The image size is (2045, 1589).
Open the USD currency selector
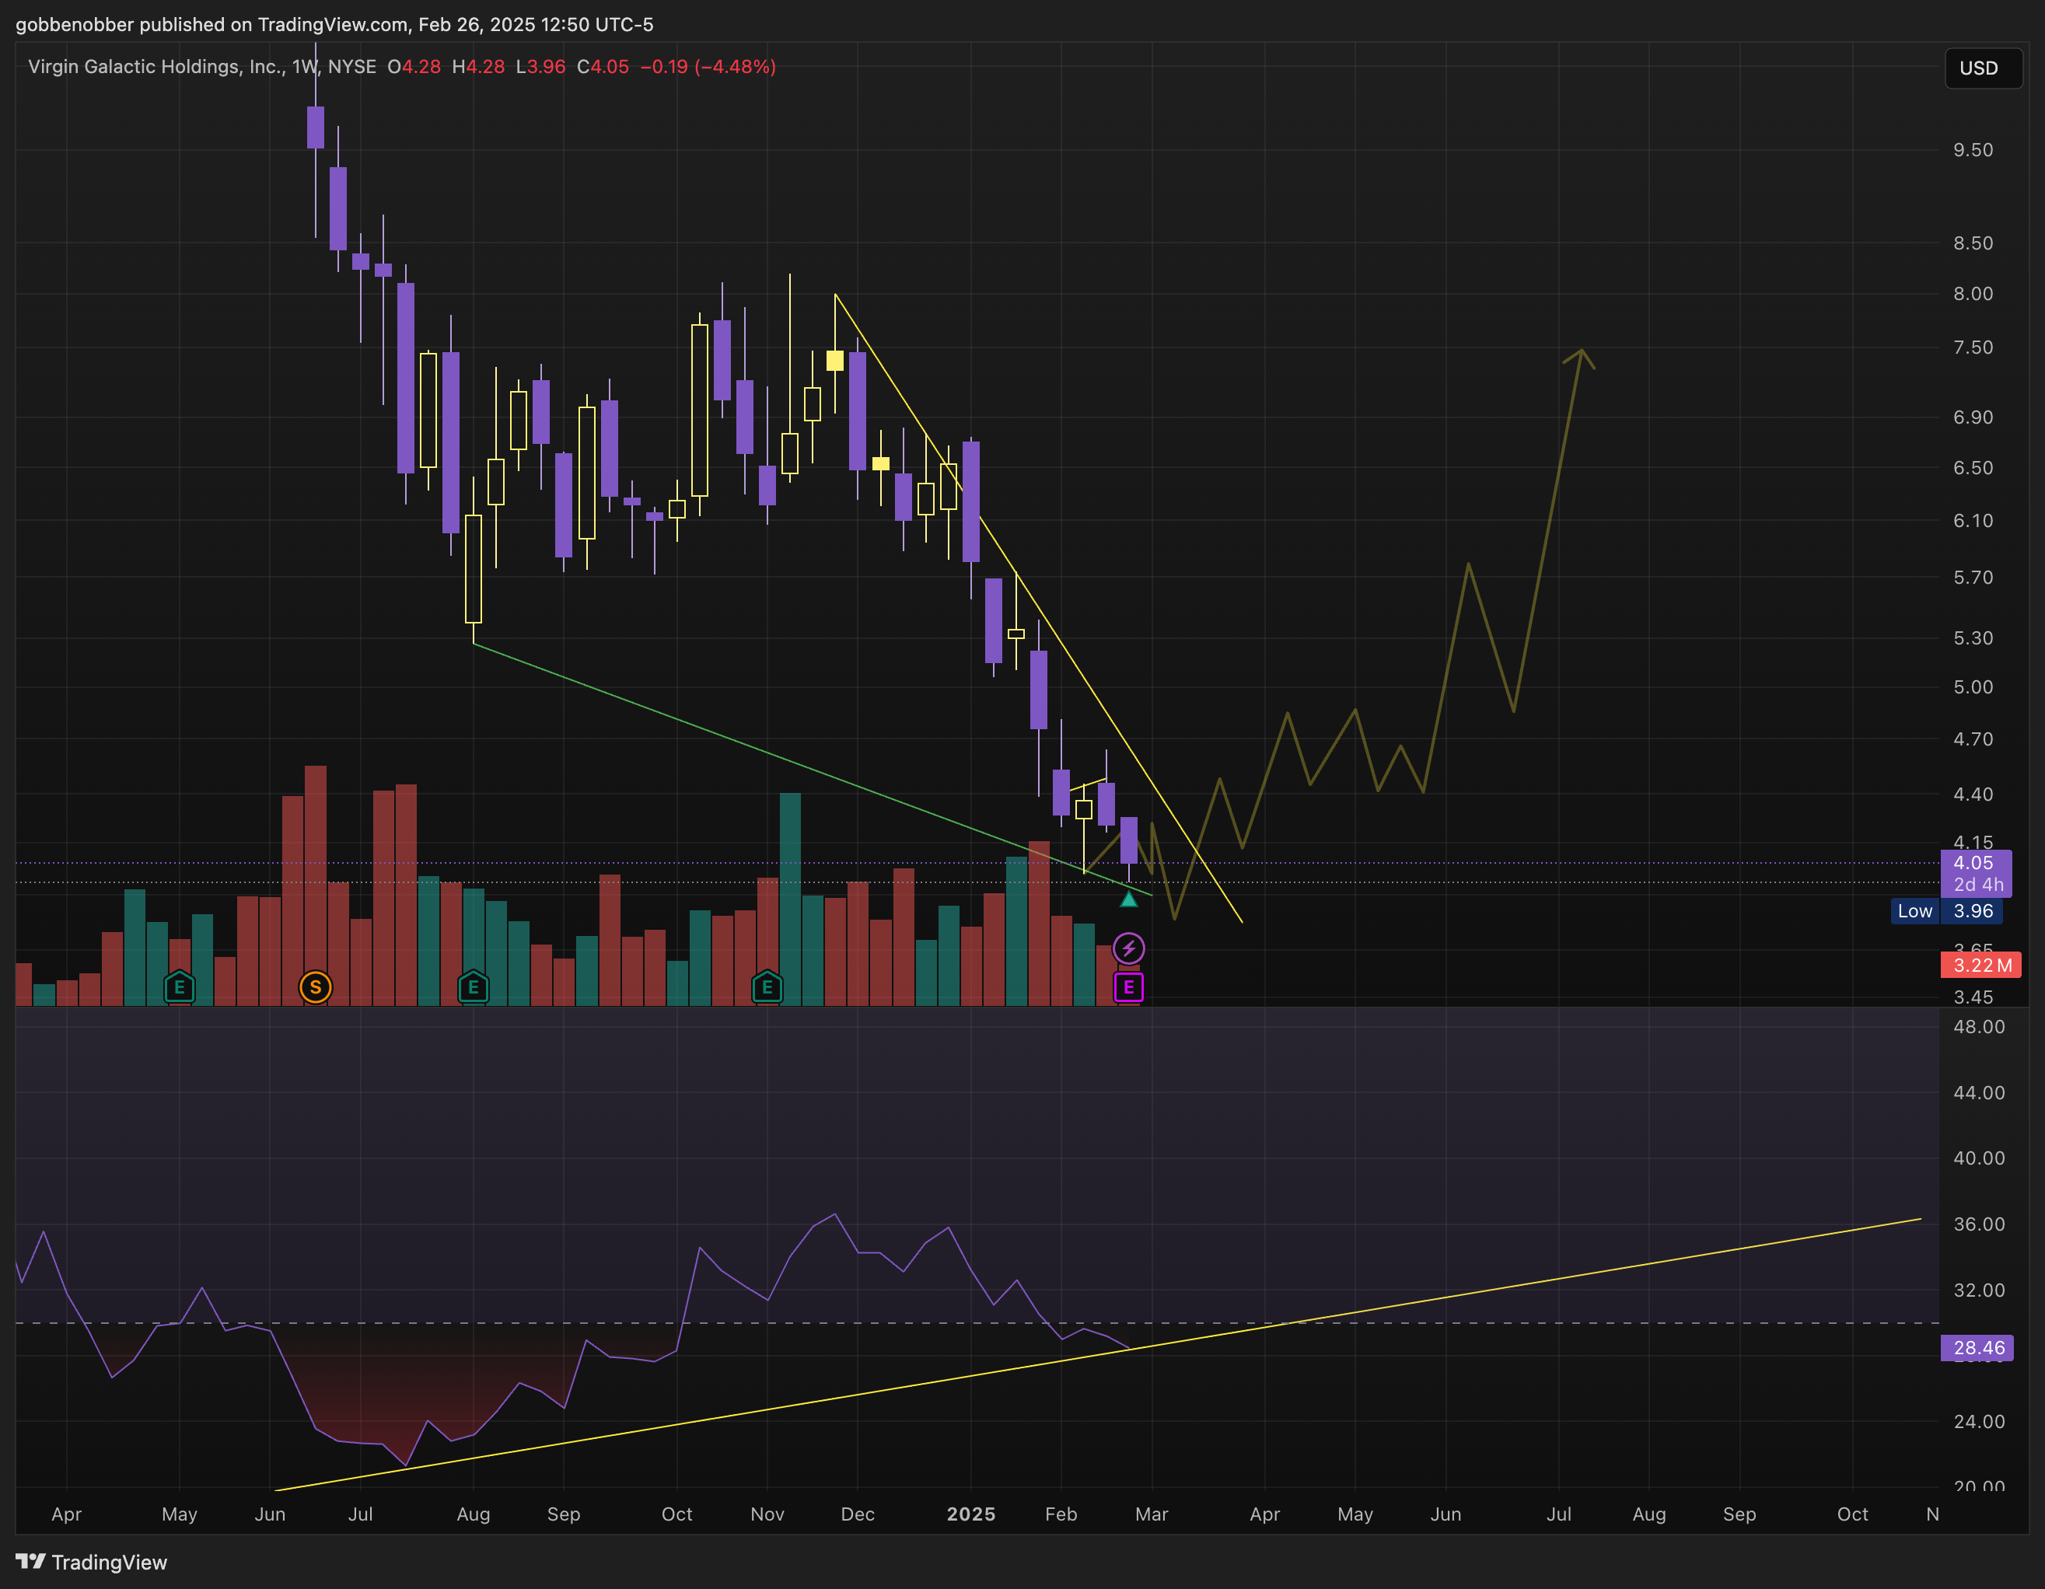point(1984,68)
